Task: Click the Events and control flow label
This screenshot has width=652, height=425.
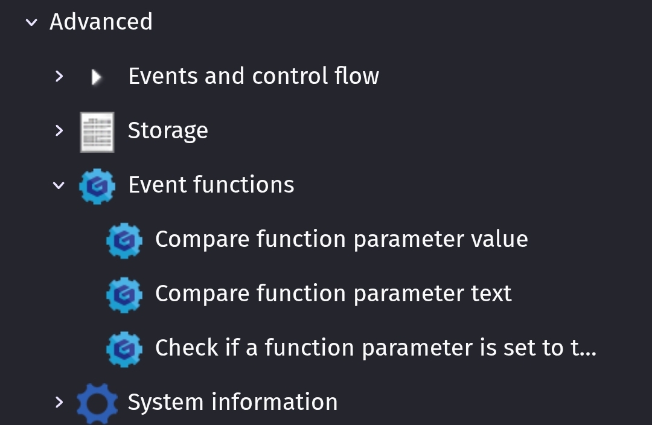Action: [254, 76]
